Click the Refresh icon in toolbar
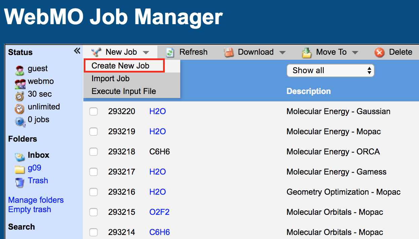419x239 pixels. [170, 52]
